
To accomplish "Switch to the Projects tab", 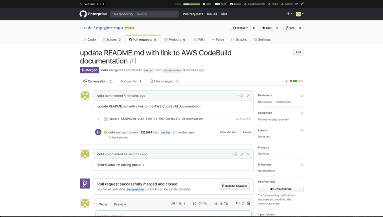I will pyautogui.click(x=175, y=40).
